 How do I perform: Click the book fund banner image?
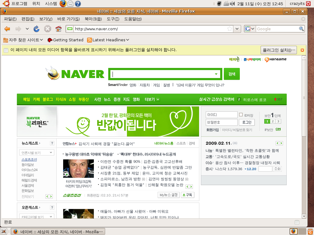(x=108, y=121)
